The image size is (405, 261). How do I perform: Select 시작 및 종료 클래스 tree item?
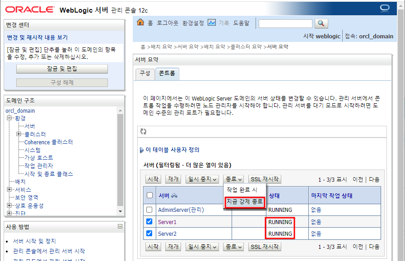49,174
